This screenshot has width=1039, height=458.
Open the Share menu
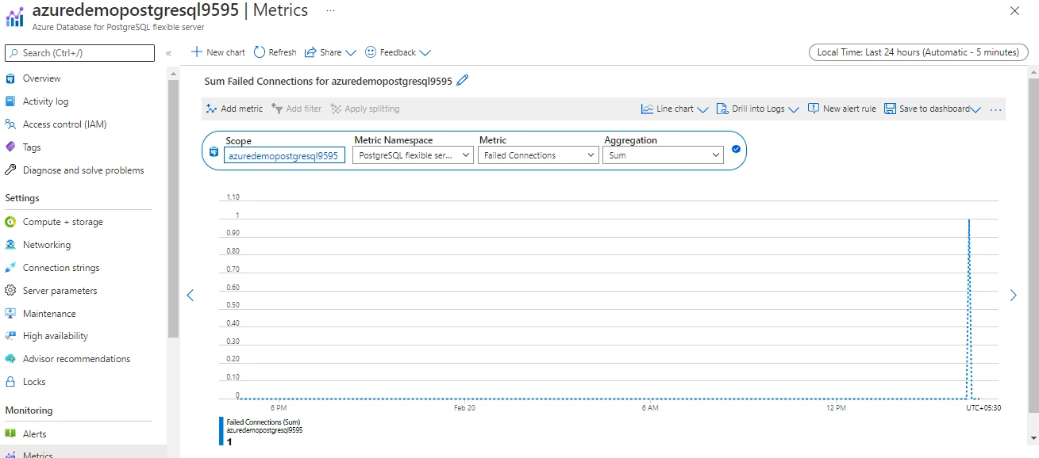[329, 52]
